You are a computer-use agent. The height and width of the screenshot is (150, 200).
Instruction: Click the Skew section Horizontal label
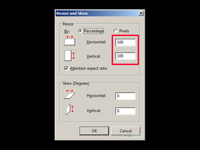[96, 96]
